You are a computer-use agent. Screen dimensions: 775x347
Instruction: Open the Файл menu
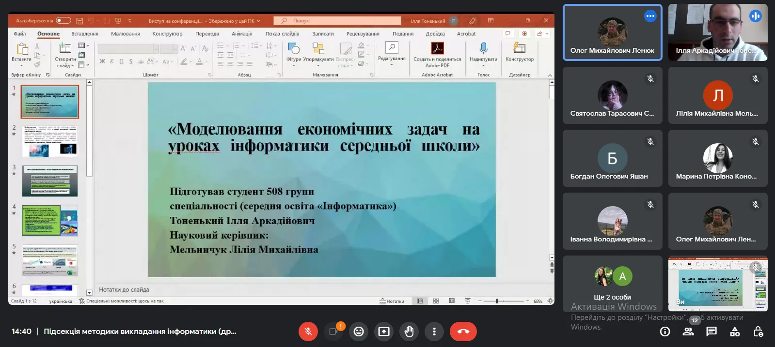point(20,34)
